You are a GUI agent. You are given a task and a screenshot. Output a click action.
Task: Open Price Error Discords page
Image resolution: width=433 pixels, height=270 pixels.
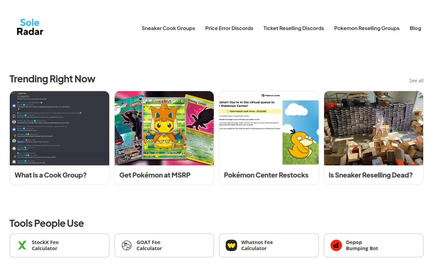pos(229,28)
